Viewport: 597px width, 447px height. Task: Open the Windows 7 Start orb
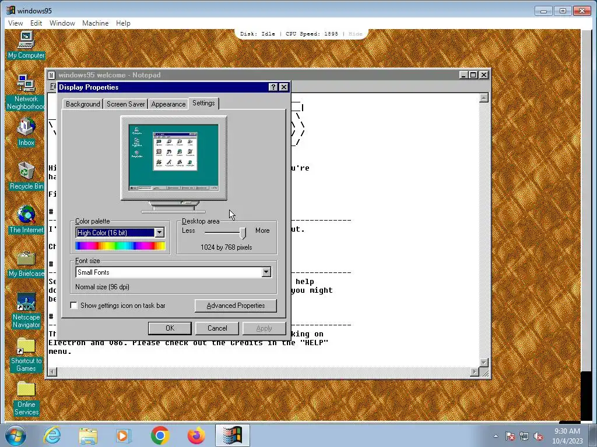tap(15, 435)
